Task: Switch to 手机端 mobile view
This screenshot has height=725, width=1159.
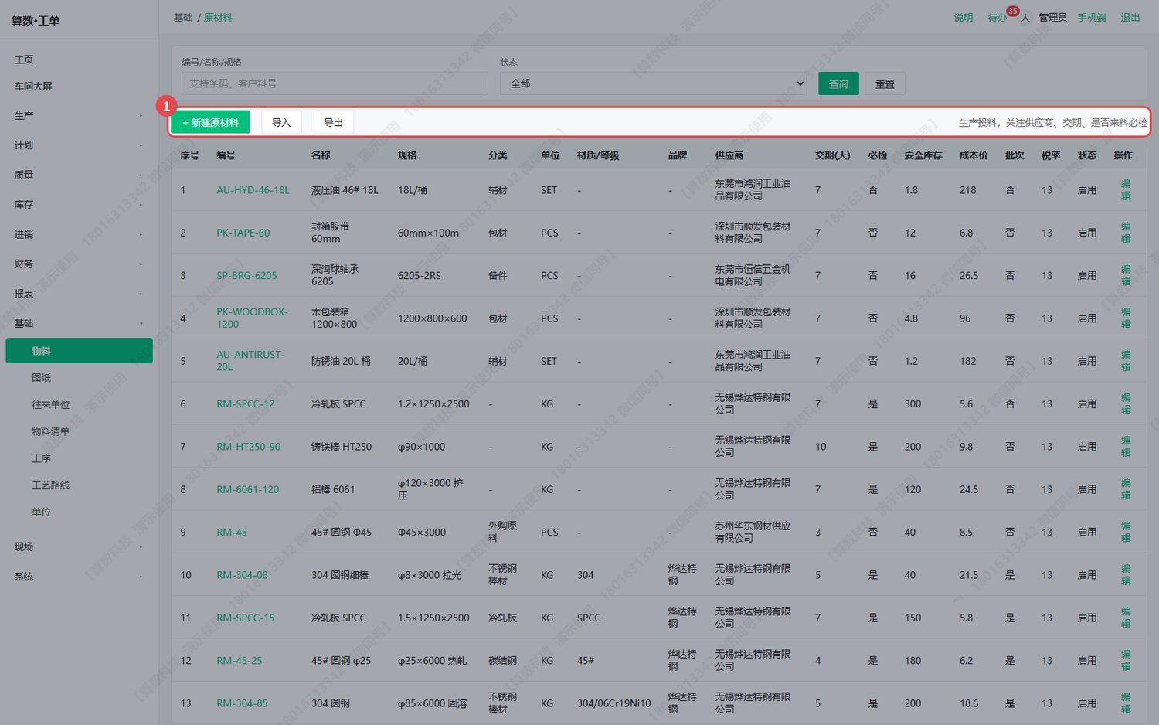Action: click(x=1092, y=18)
